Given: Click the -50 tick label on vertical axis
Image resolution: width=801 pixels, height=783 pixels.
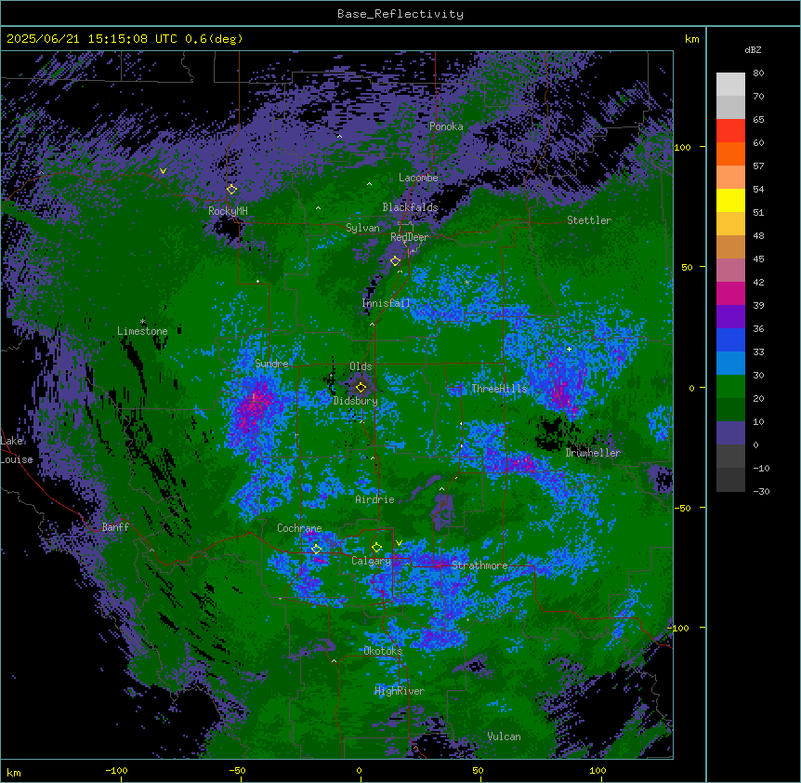Looking at the screenshot, I should (x=682, y=508).
